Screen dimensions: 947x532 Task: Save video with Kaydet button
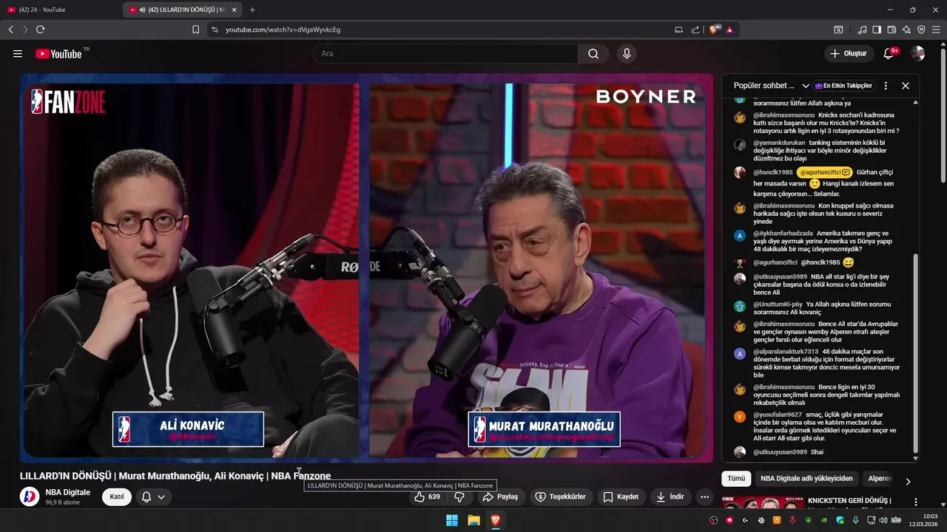[620, 497]
